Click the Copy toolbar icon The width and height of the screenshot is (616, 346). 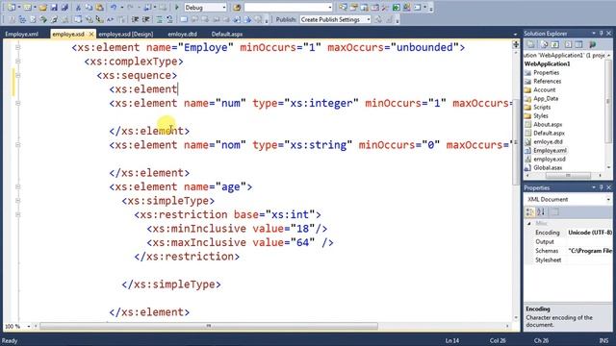coord(89,8)
